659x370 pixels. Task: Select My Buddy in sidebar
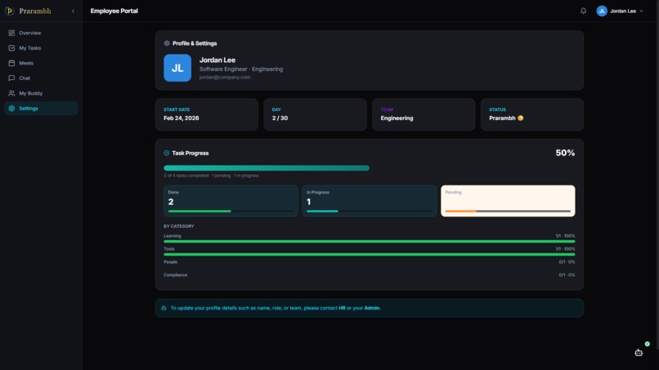(x=41, y=93)
